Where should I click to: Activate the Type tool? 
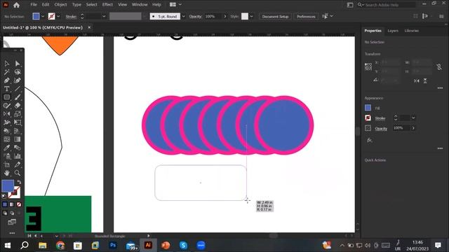tap(6, 89)
